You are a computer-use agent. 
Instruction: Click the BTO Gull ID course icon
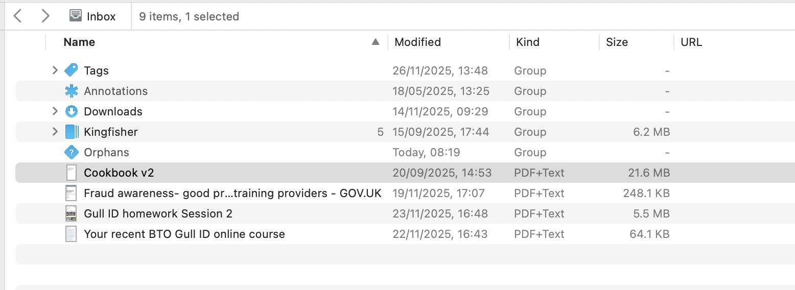pos(71,234)
